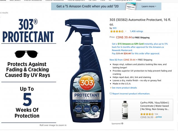178x131 pixels.
Task: Open the $15 Amazon.ca Gift Card offer
Action: coord(131,44)
